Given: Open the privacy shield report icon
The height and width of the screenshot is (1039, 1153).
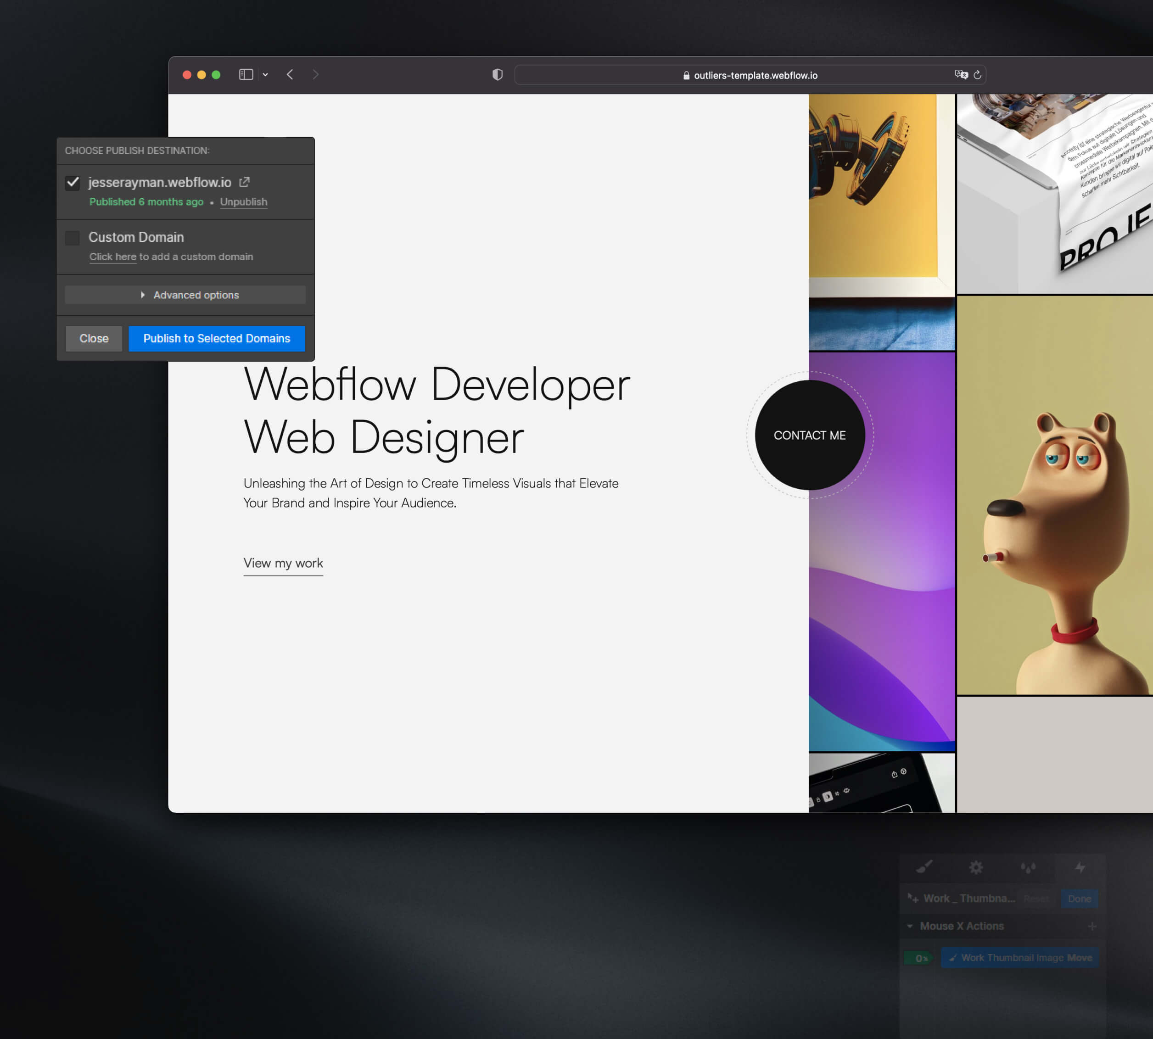Looking at the screenshot, I should [498, 75].
